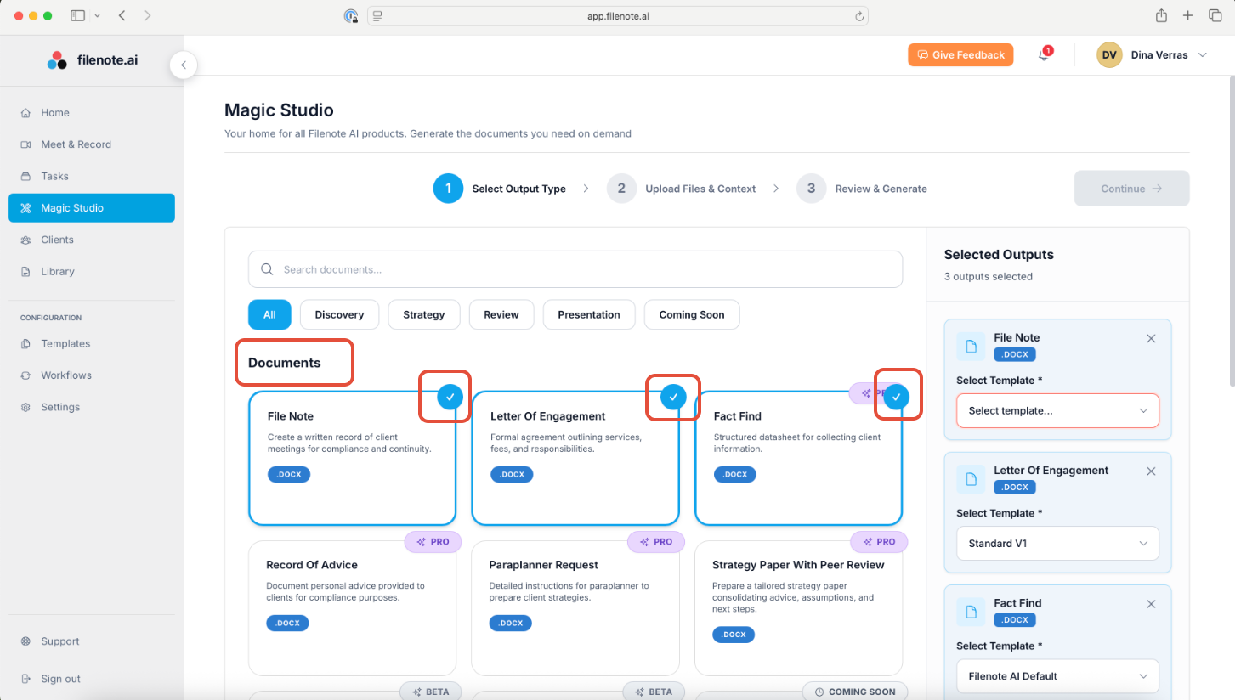Switch to the Presentation filter tab
Image resolution: width=1235 pixels, height=700 pixels.
click(588, 314)
